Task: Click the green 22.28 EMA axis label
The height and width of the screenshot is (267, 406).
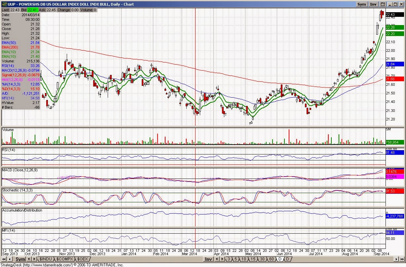Action: tap(394, 27)
